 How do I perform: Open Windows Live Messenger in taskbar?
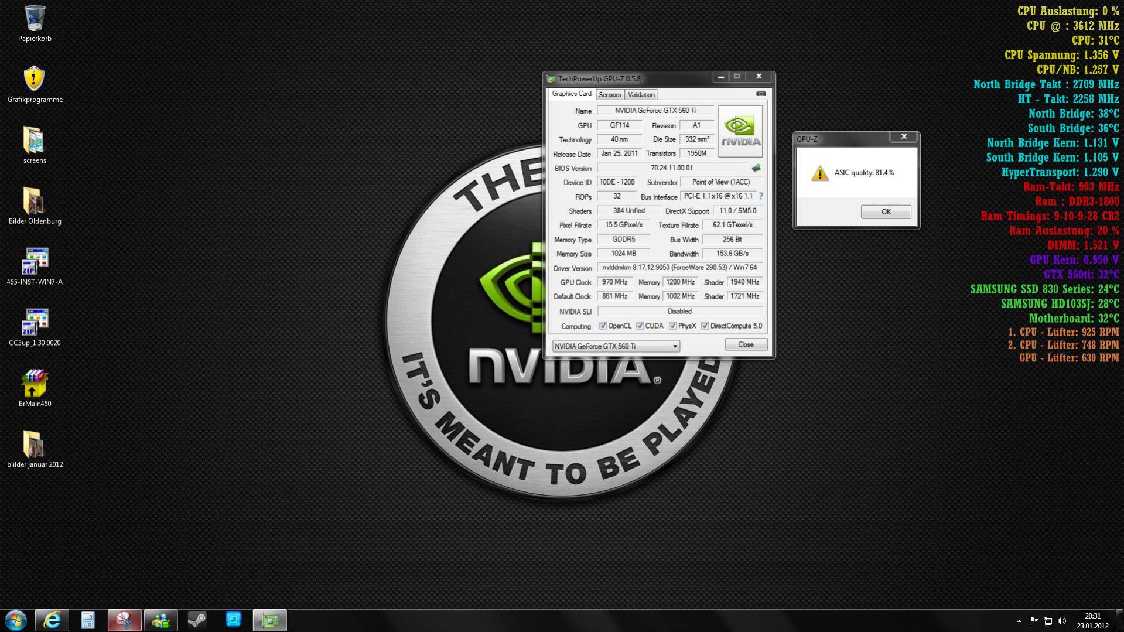160,620
